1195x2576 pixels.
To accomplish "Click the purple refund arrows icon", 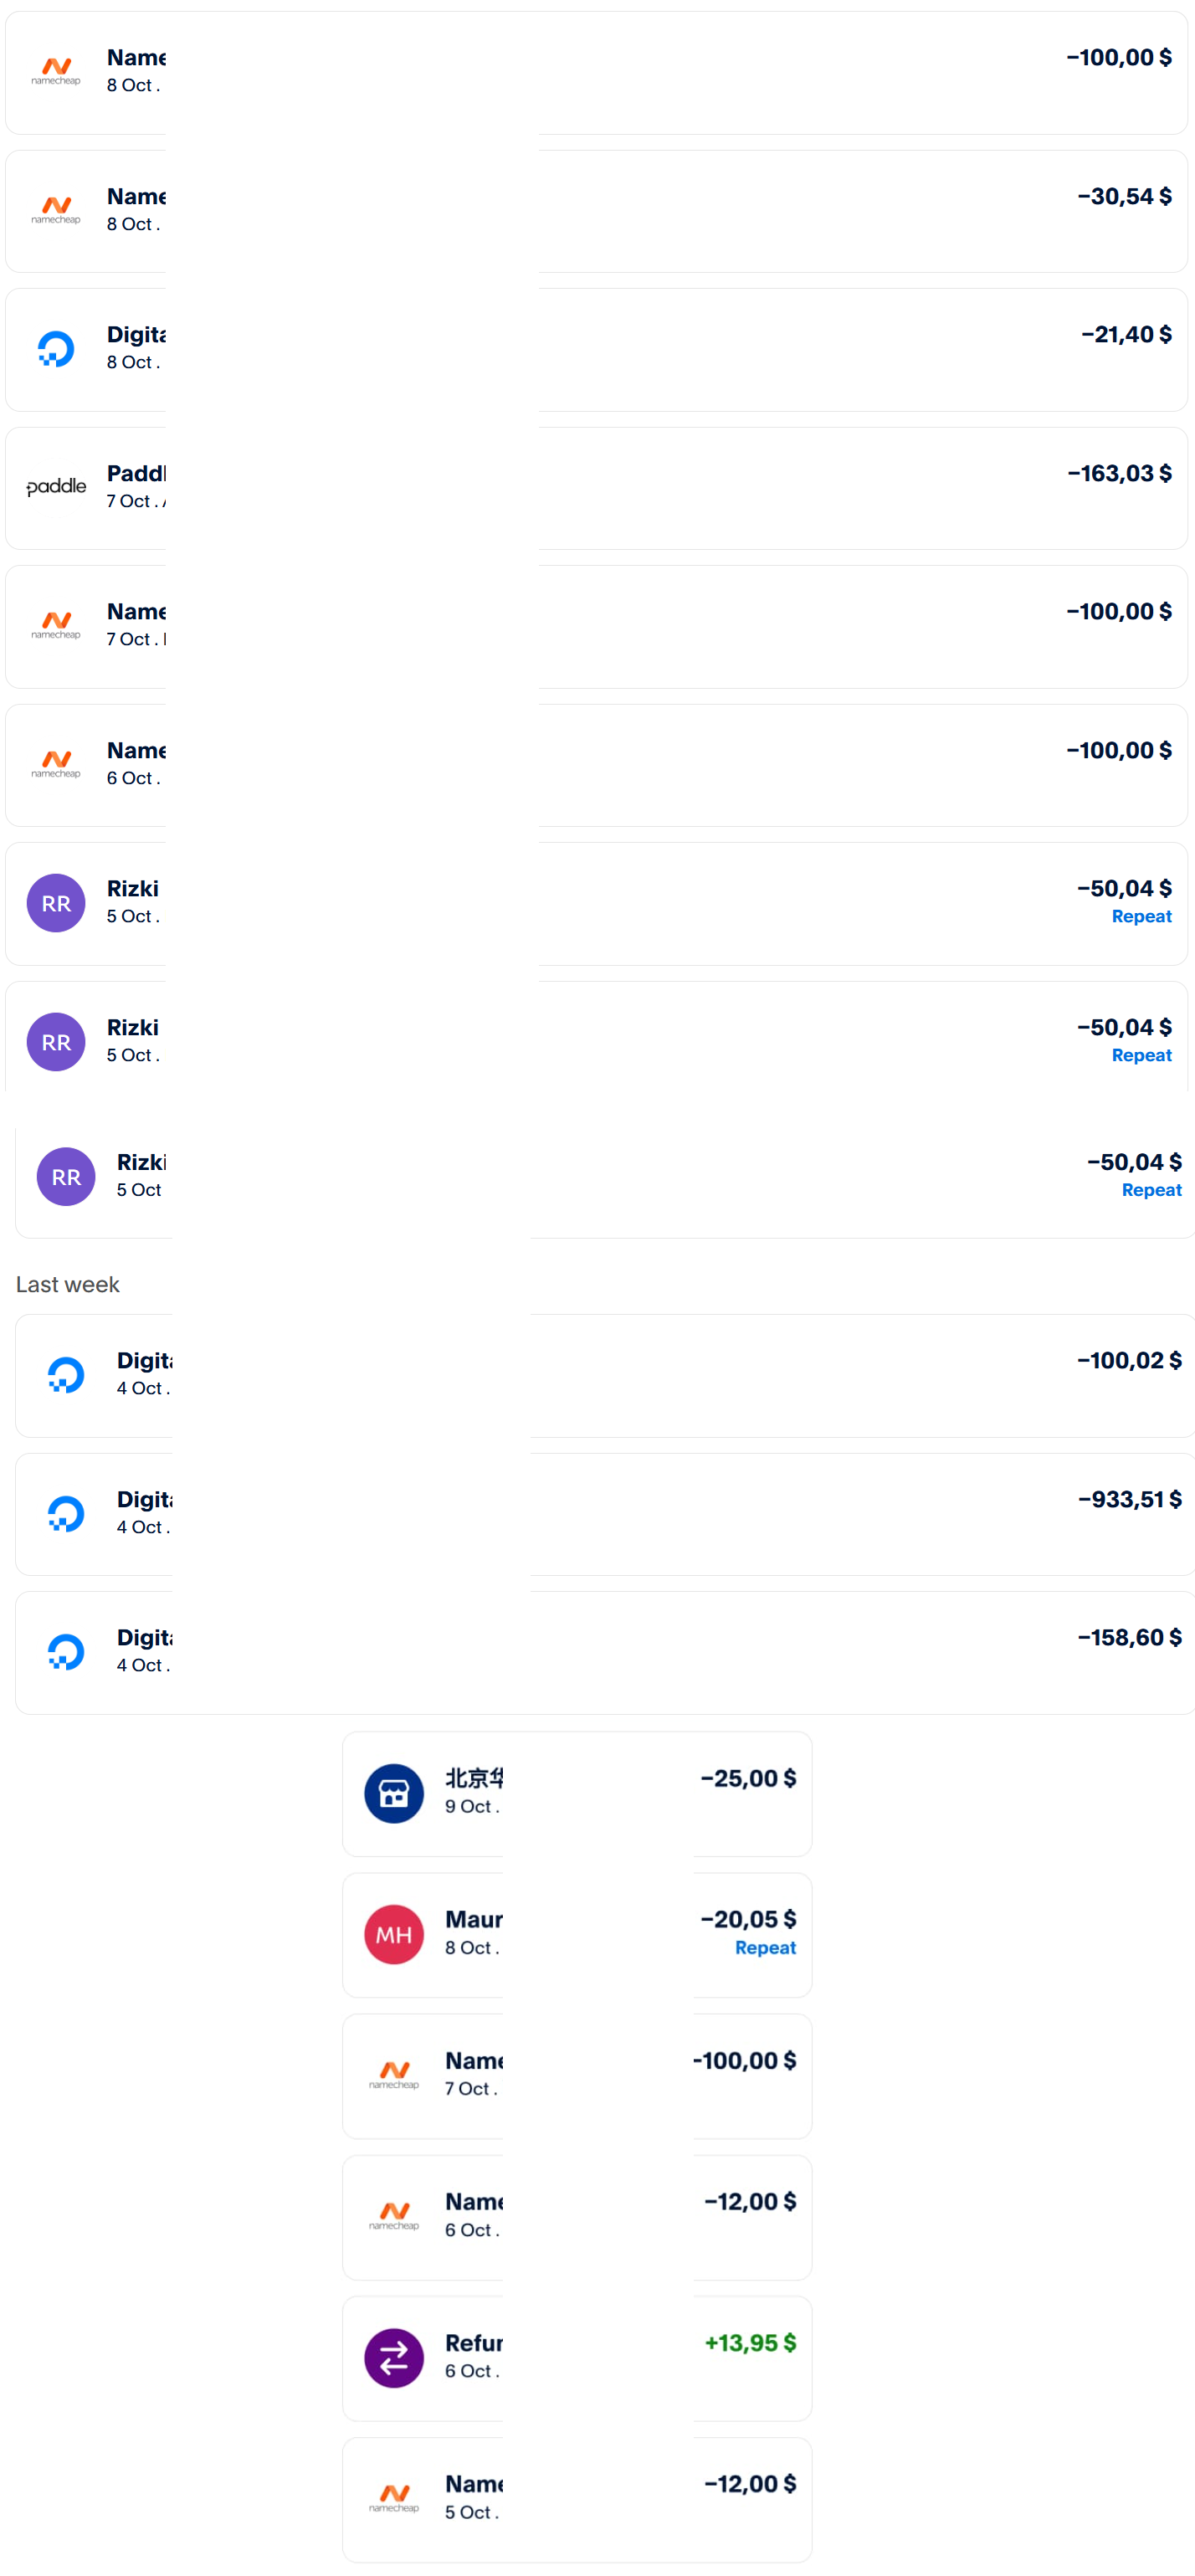I will [x=393, y=2357].
